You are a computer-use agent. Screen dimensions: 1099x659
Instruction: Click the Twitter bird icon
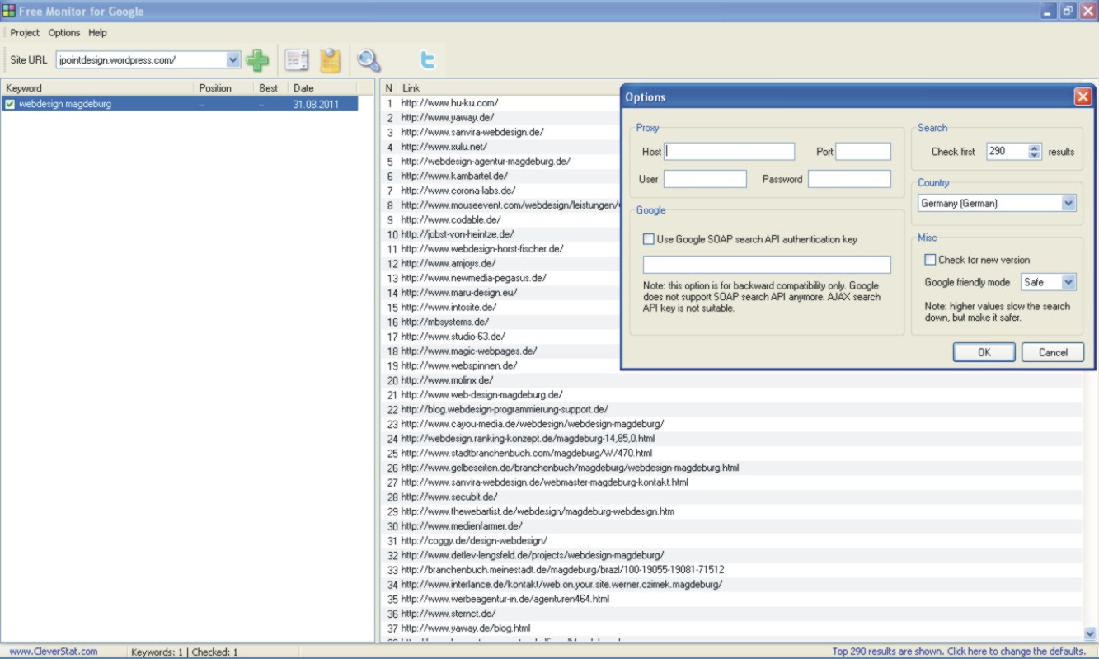click(x=427, y=60)
